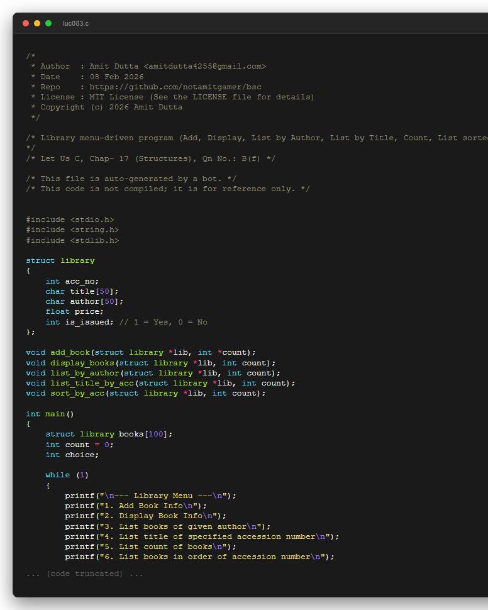Click the green maximize window dot
Image resolution: width=488 pixels, height=610 pixels.
click(48, 23)
